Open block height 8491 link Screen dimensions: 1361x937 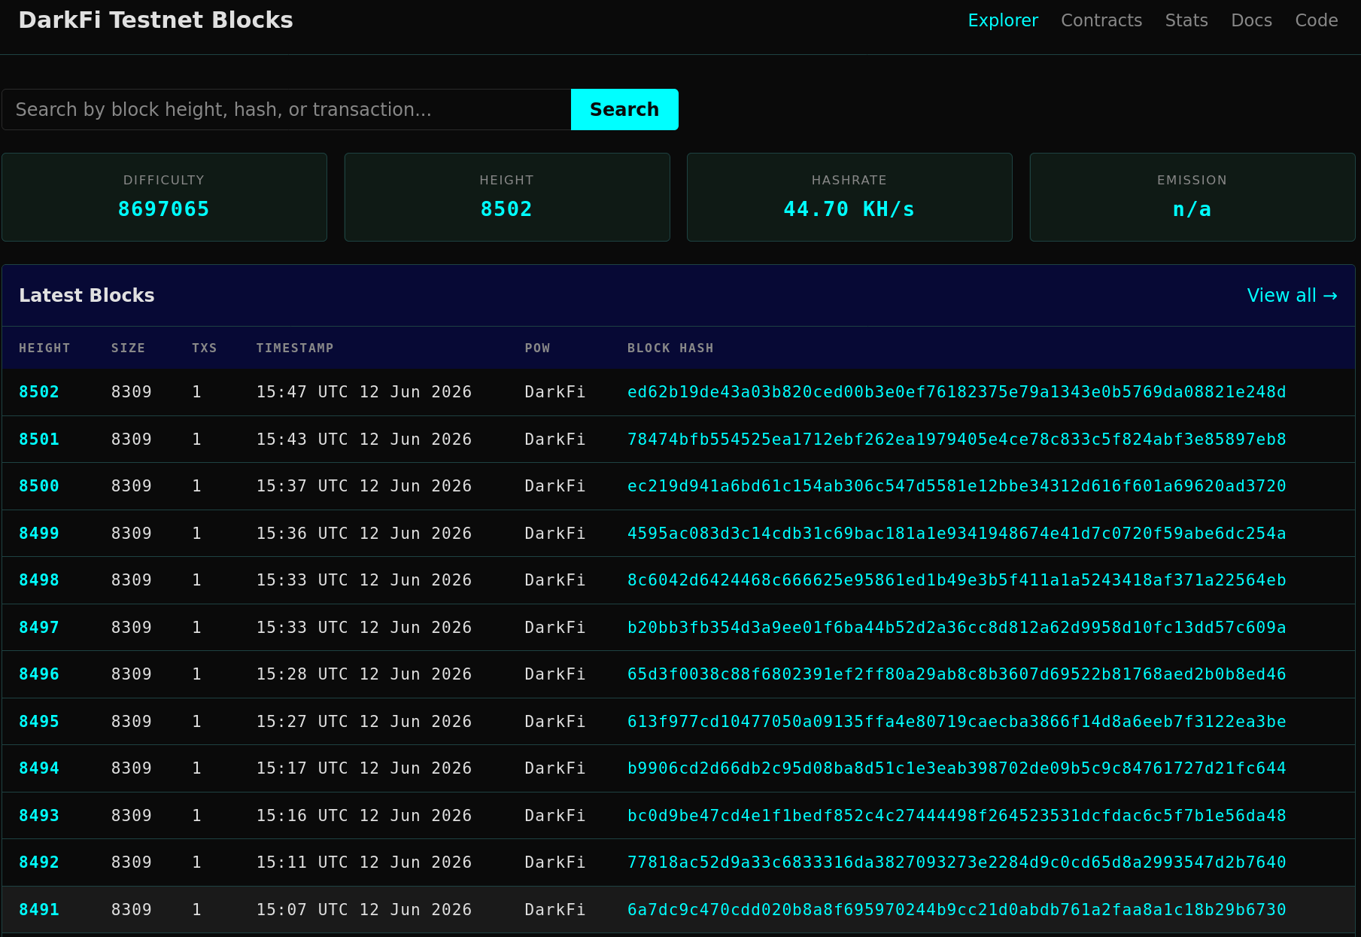point(39,910)
